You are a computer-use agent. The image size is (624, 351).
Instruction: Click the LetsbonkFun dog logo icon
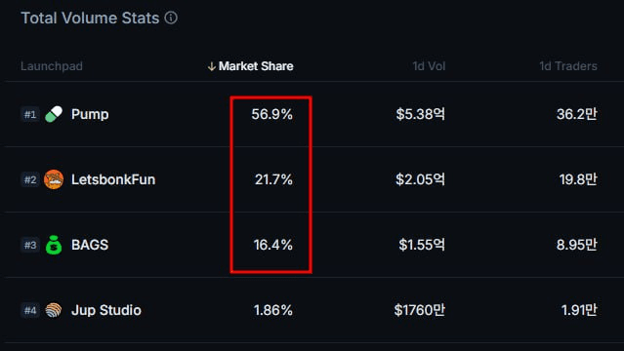[x=54, y=179]
